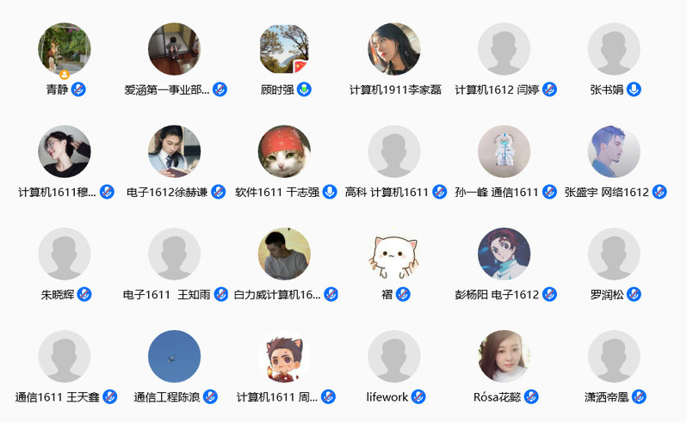Click the participant name 张盛宇 网络1612
Screen dimensions: 687x423
click(x=606, y=192)
